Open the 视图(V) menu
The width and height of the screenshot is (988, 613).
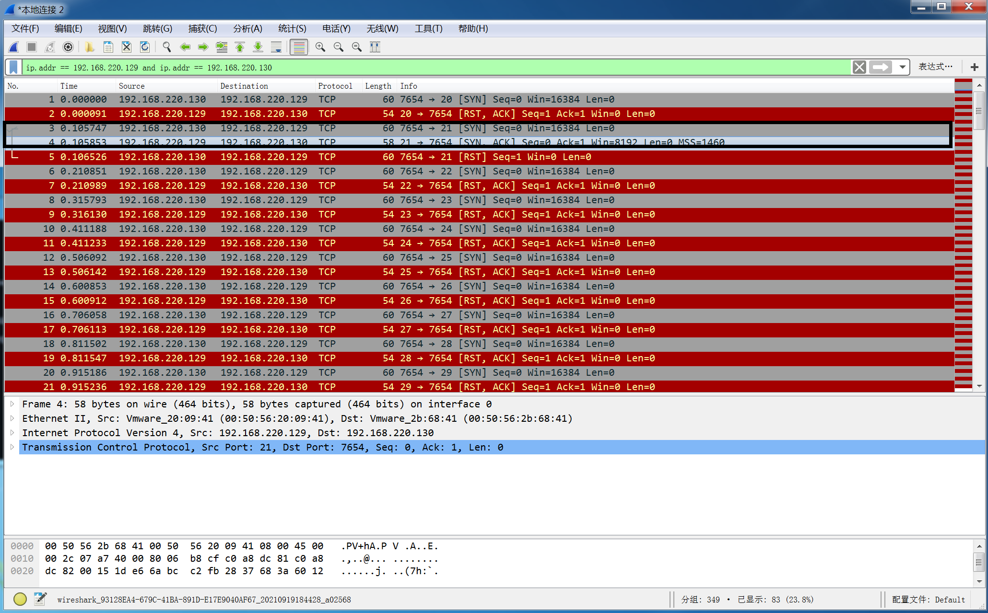pos(112,29)
